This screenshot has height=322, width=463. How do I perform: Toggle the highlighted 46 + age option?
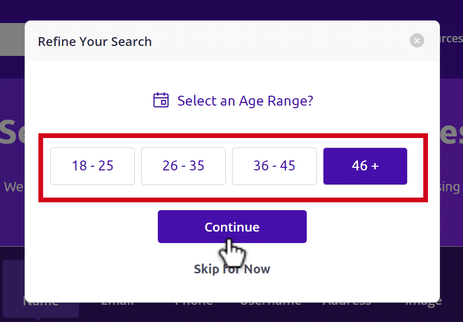pyautogui.click(x=365, y=166)
